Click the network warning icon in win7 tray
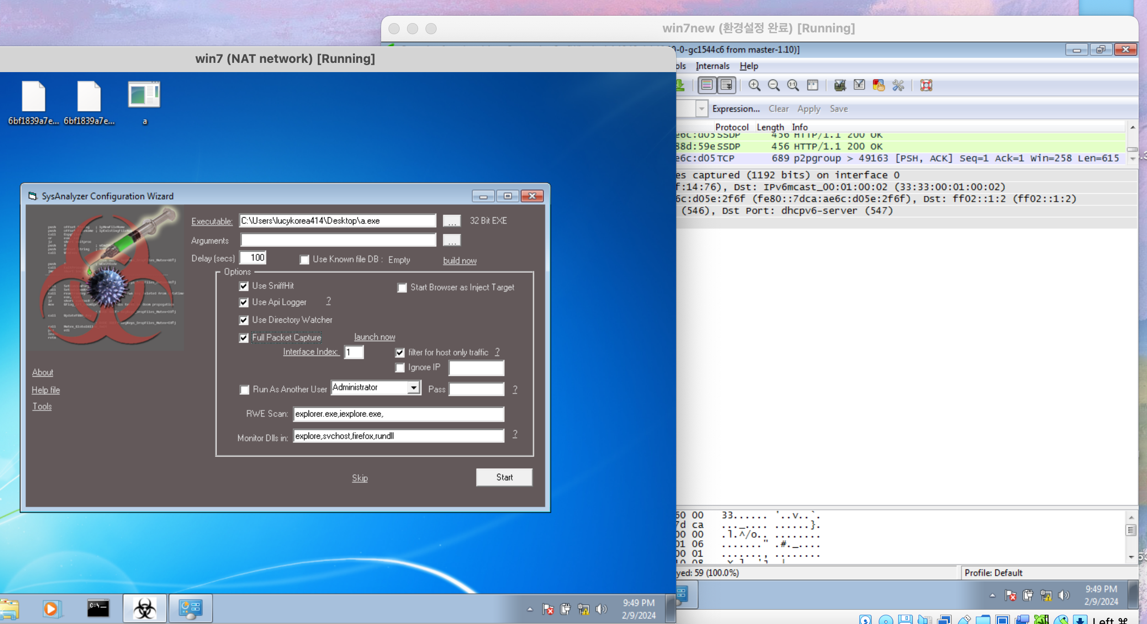This screenshot has height=624, width=1147. coord(584,609)
